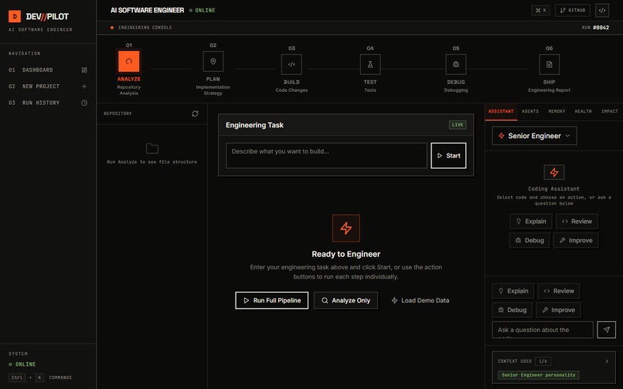Select the Plan step pin icon
This screenshot has width=623, height=389.
point(213,61)
